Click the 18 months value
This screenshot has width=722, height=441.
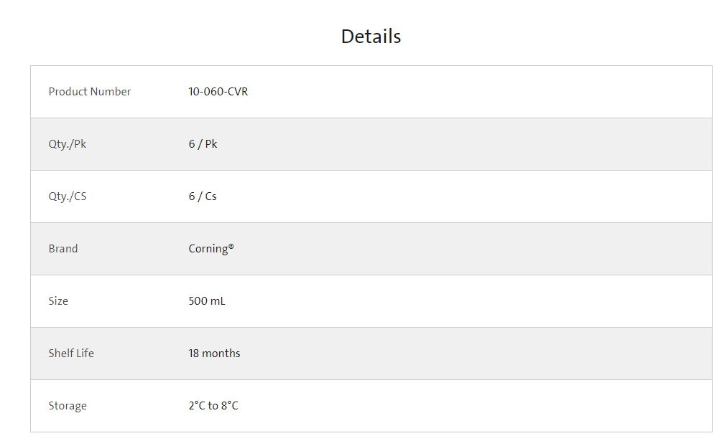coord(214,354)
